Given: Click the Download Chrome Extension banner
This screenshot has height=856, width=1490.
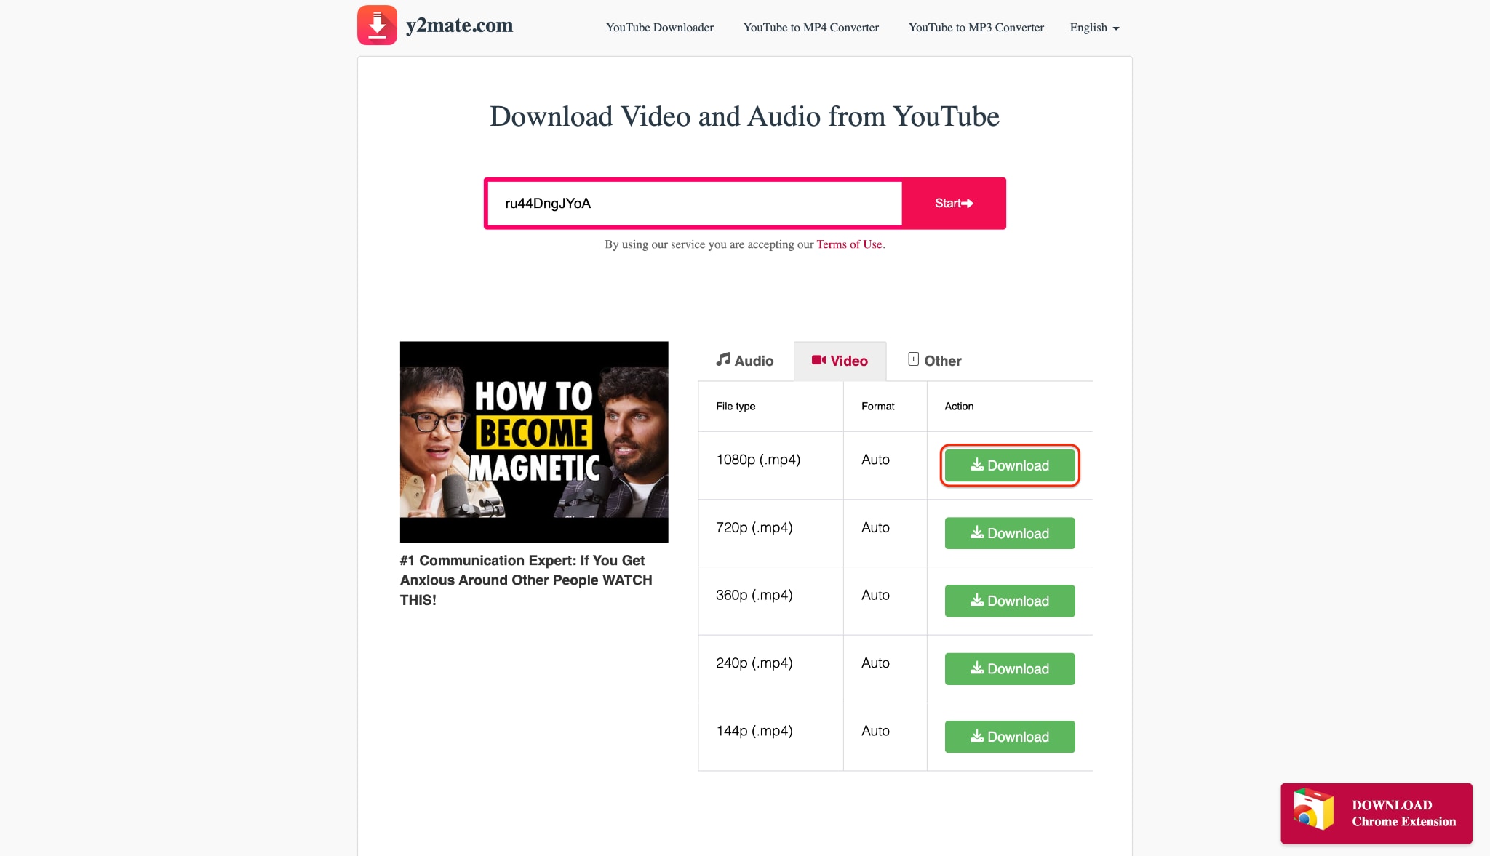Looking at the screenshot, I should tap(1377, 813).
